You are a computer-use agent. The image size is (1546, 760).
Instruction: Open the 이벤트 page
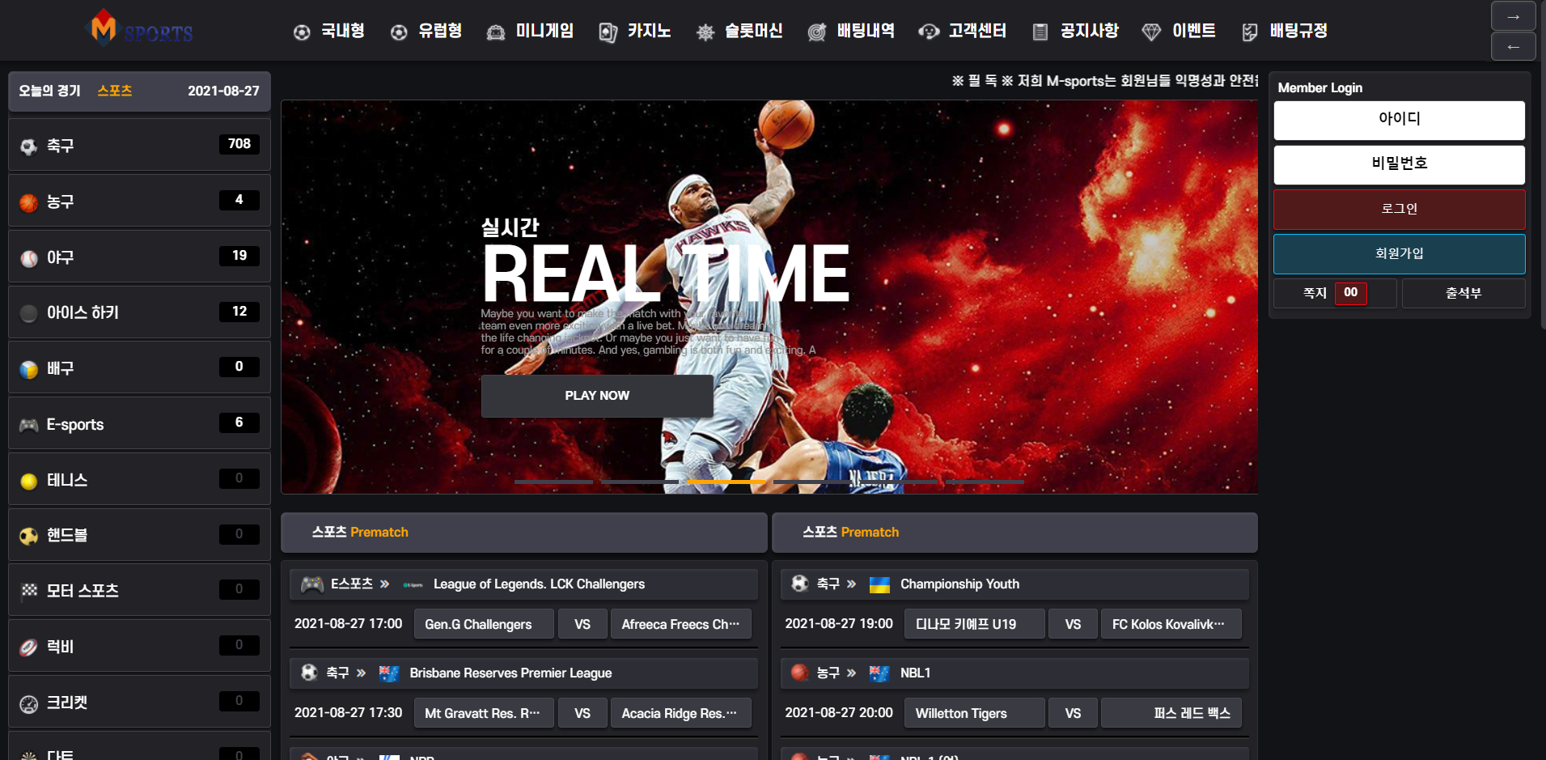[x=1179, y=31]
